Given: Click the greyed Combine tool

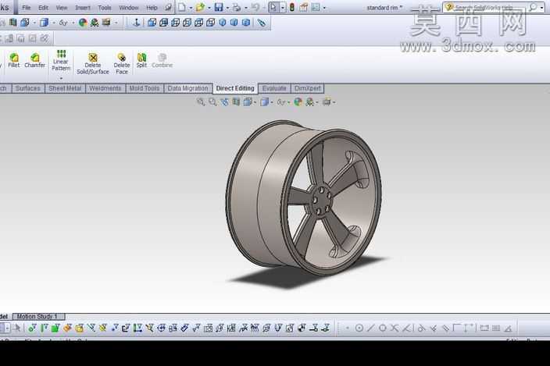Looking at the screenshot, I should (162, 60).
